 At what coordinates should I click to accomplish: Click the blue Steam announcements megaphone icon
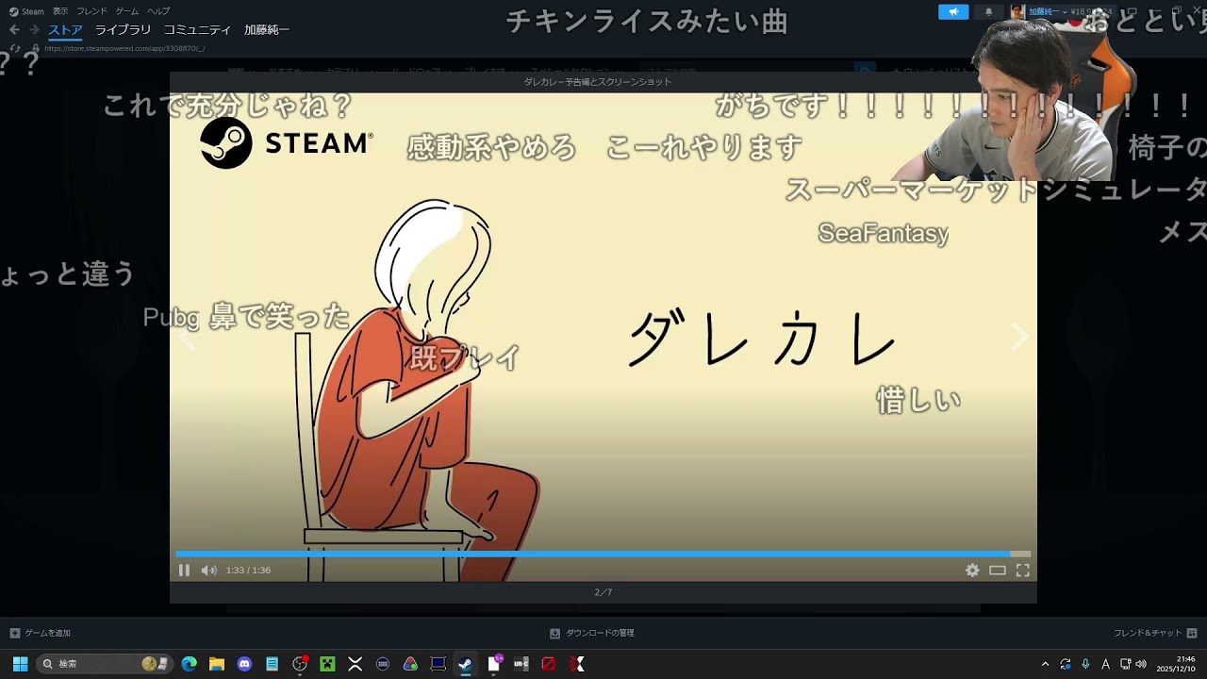tap(953, 12)
